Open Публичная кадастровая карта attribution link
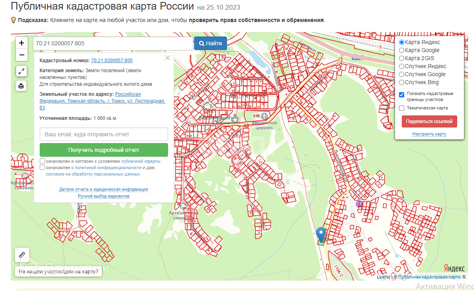 (429, 277)
